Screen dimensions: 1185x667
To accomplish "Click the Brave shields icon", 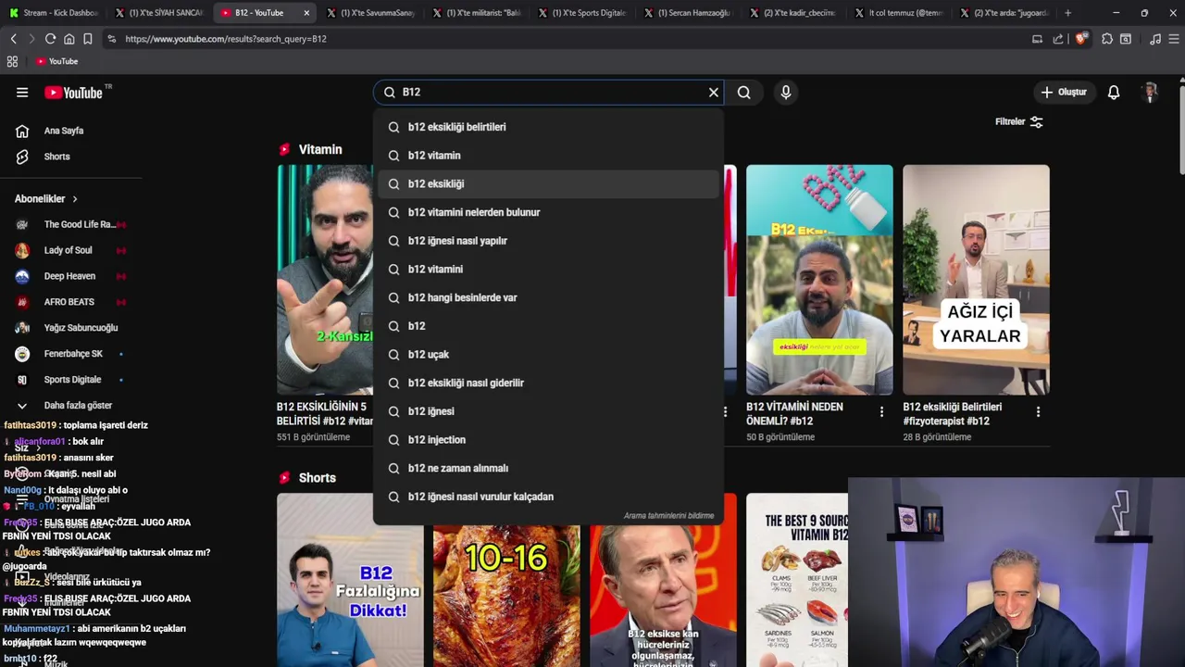I will point(1081,39).
